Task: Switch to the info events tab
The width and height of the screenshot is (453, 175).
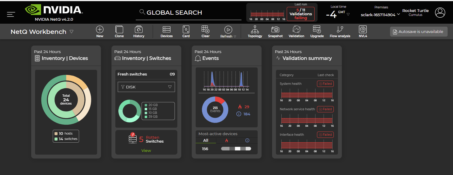Action: coord(247,140)
